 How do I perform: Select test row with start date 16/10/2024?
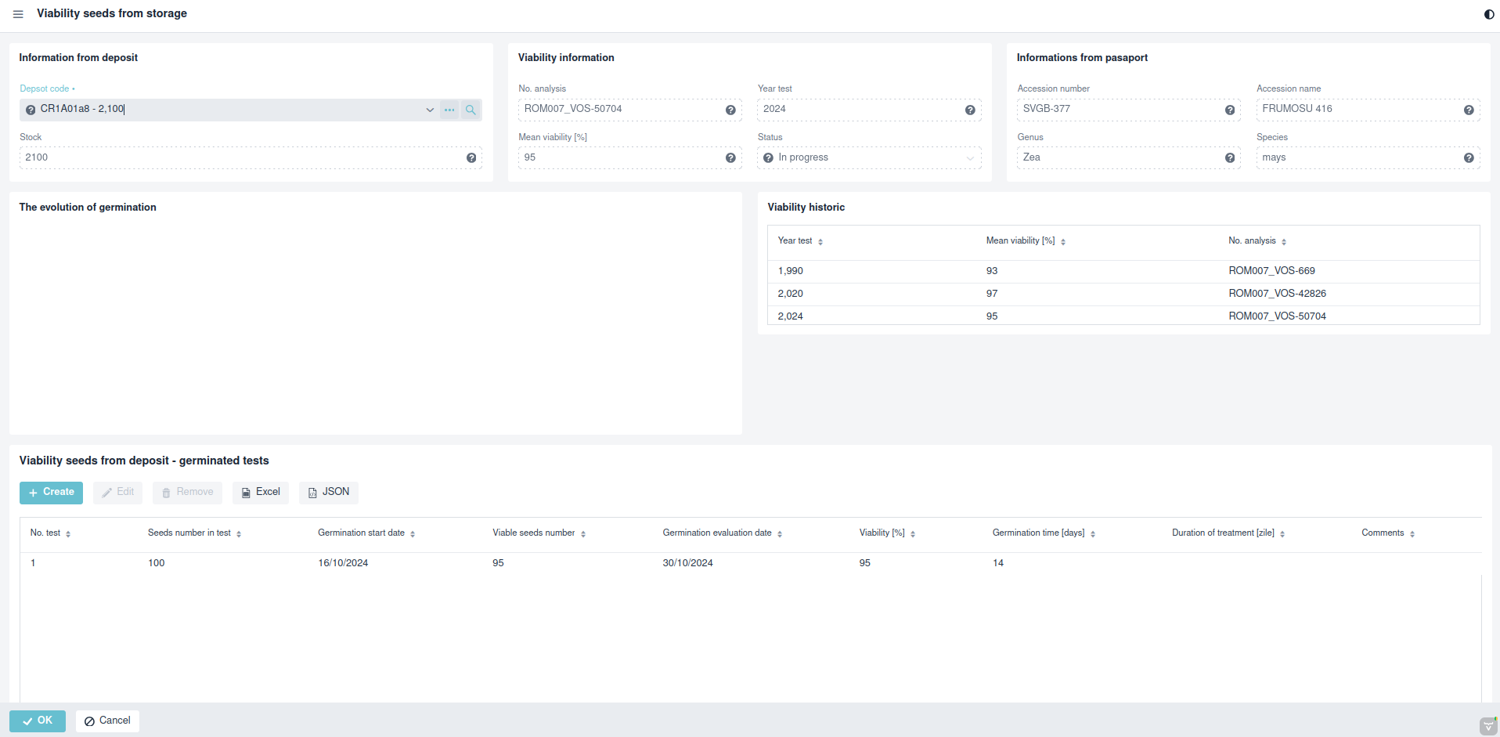pos(750,563)
